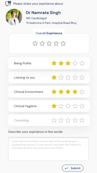Give Counsiling one star
The height and width of the screenshot is (173, 97).
point(54,120)
